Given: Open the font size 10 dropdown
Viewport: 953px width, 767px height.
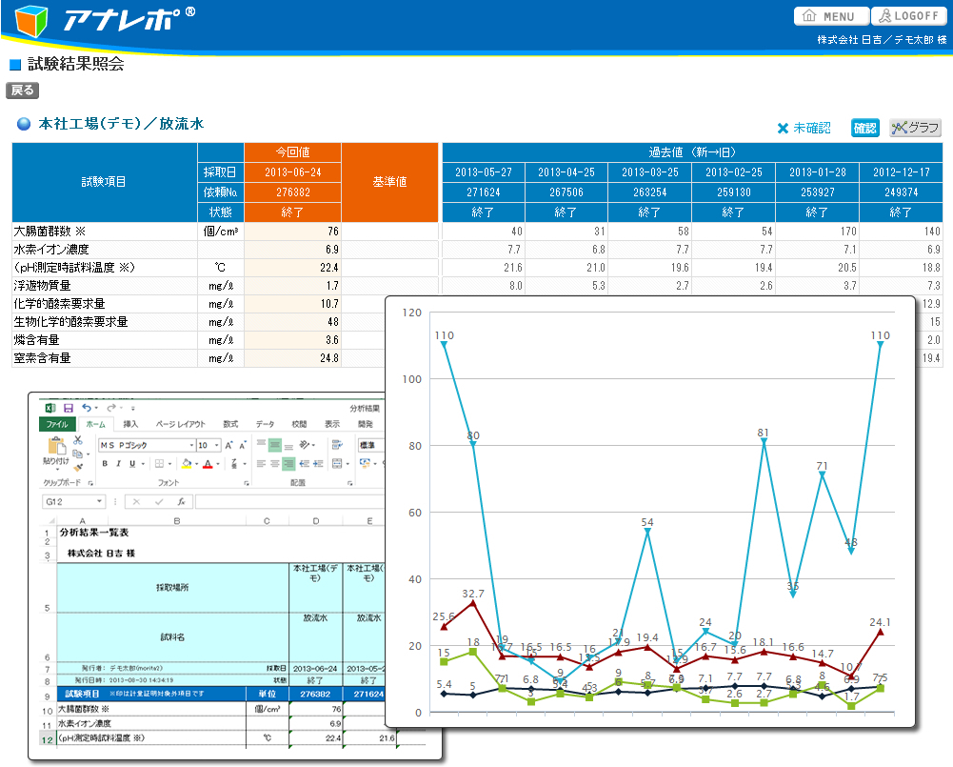Looking at the screenshot, I should (217, 445).
